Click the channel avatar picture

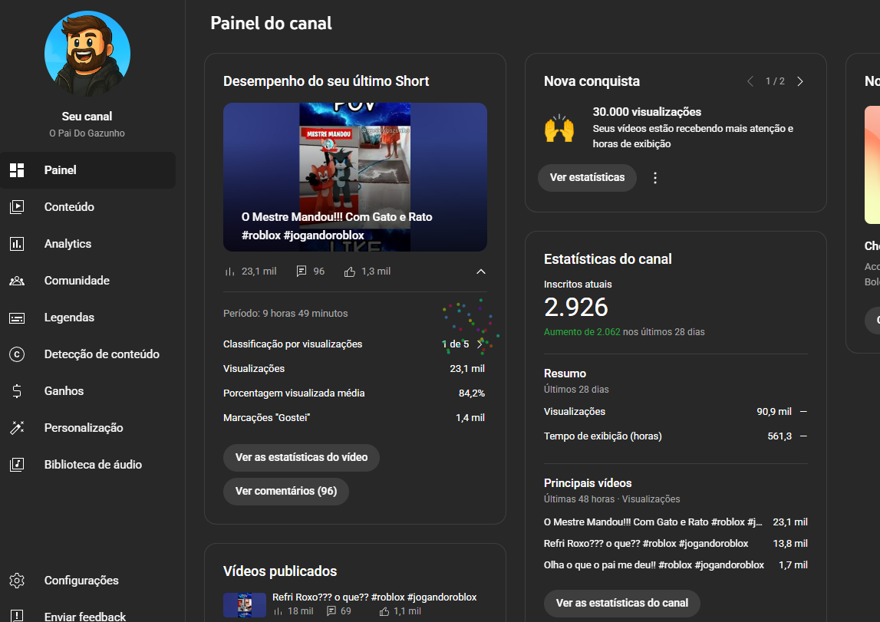click(87, 54)
